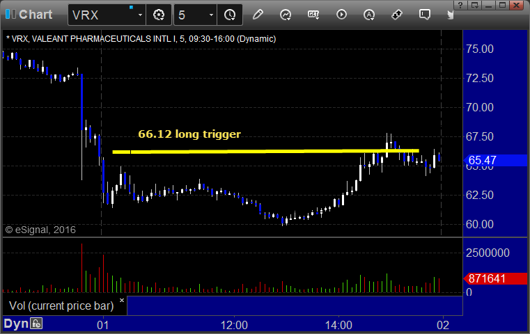Click the 65.47 current price marker
The height and width of the screenshot is (334, 530).
[495, 160]
